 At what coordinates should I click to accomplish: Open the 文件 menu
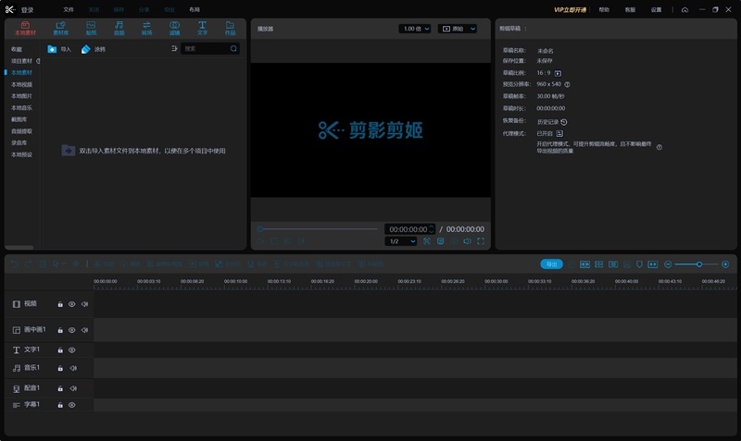pos(69,9)
